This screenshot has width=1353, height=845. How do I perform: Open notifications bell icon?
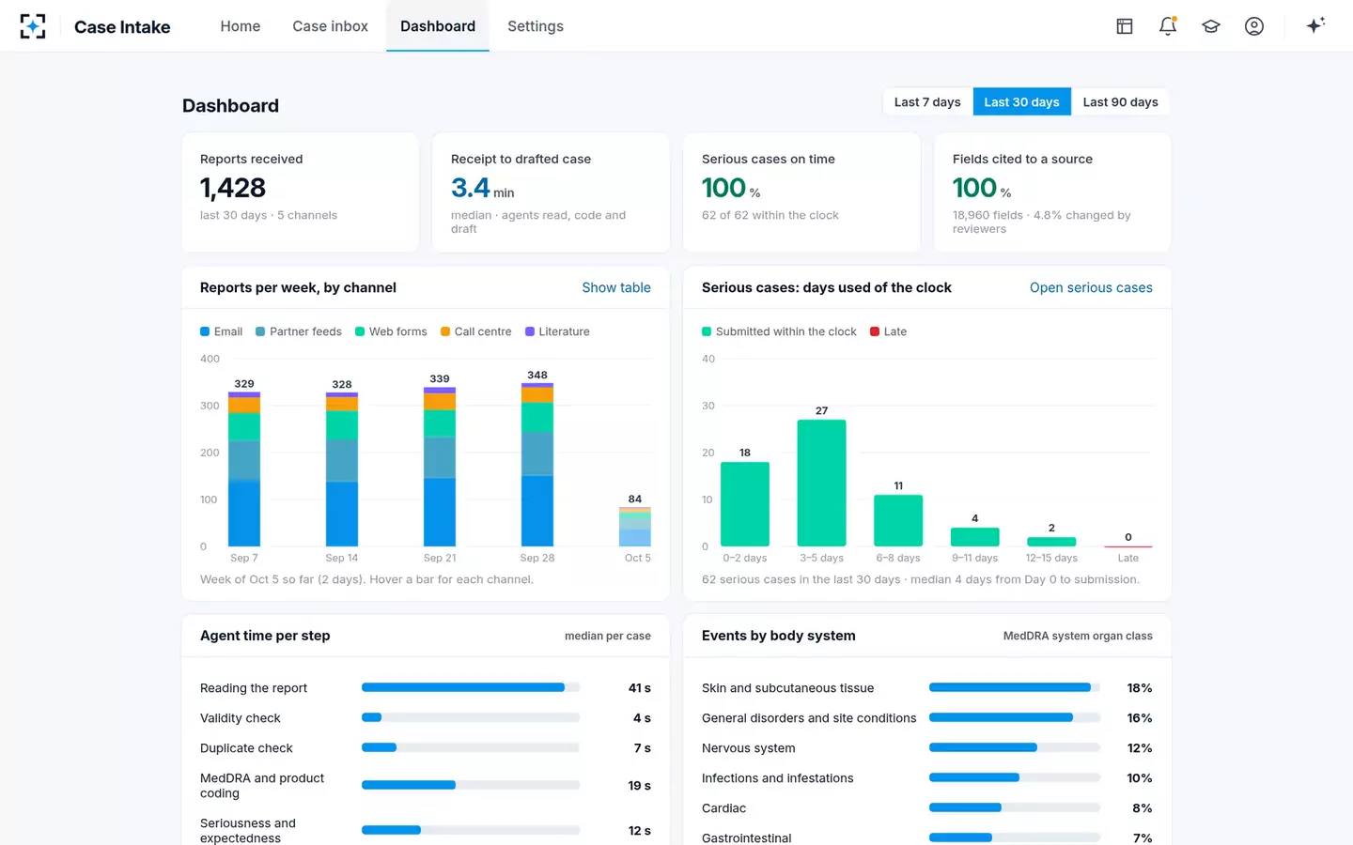1168,26
